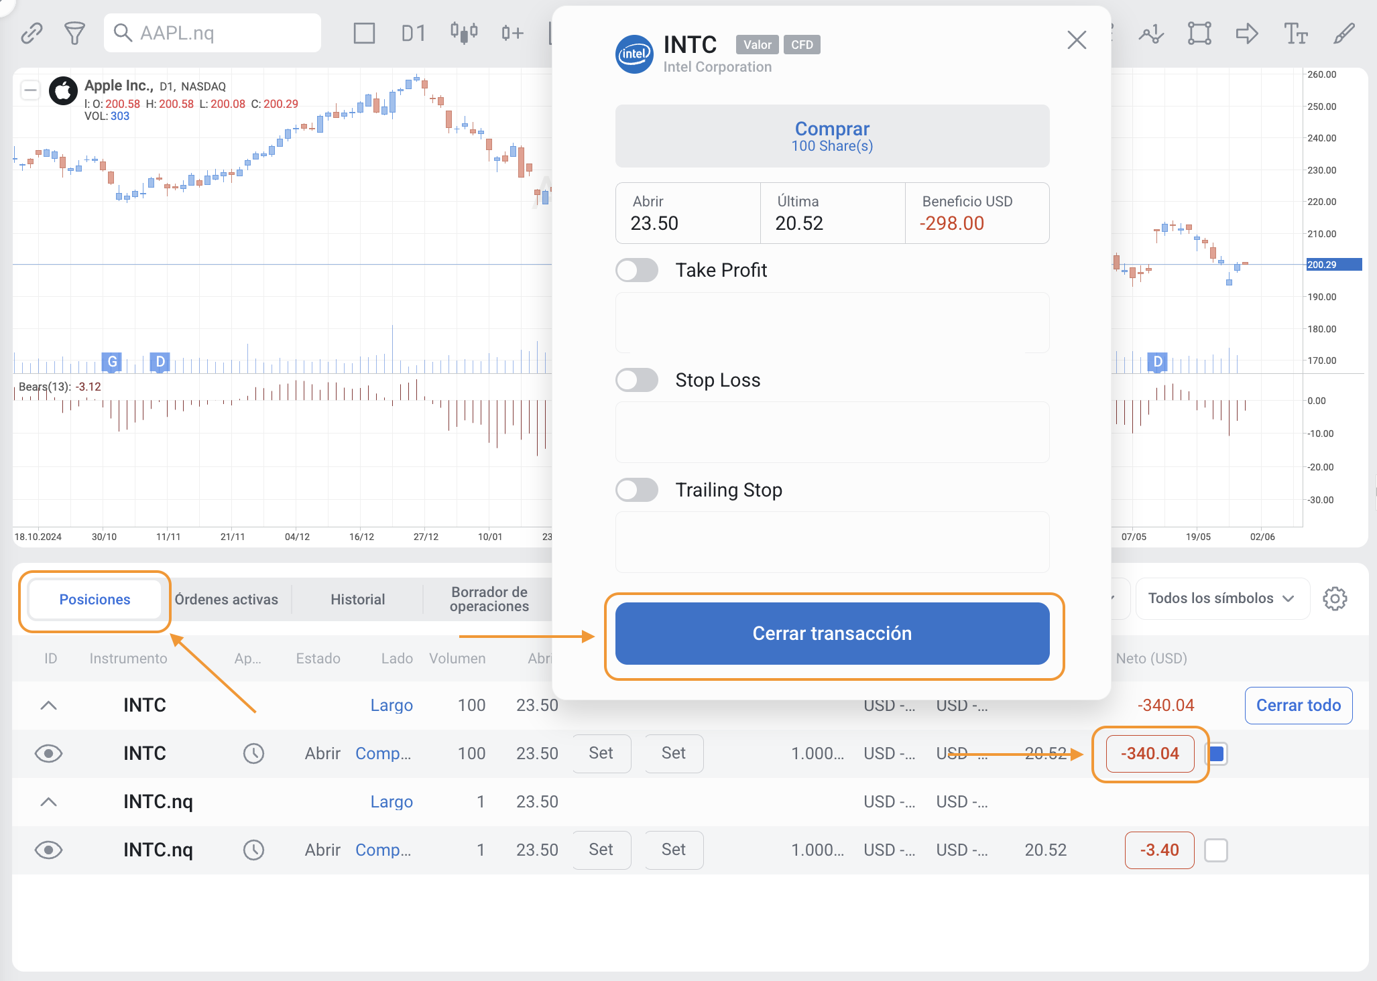
Task: Collapse the INTC position group chevron
Action: 48,705
